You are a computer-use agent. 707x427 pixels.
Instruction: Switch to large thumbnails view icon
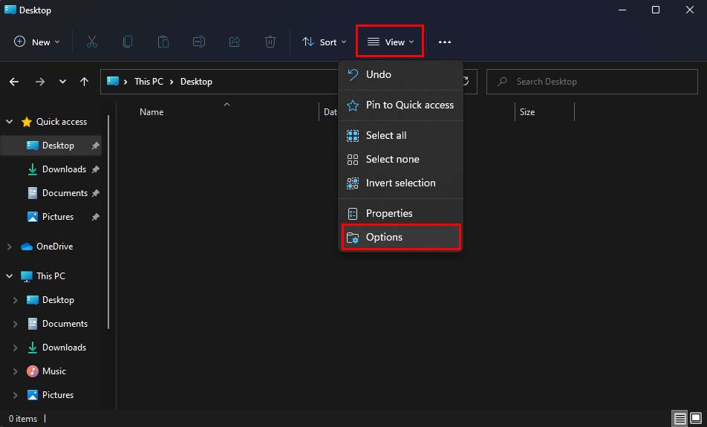point(696,419)
